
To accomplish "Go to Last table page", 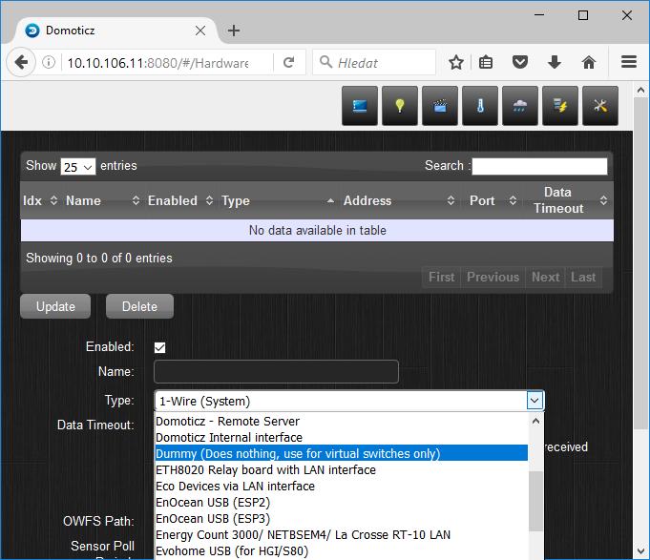I will [x=583, y=277].
